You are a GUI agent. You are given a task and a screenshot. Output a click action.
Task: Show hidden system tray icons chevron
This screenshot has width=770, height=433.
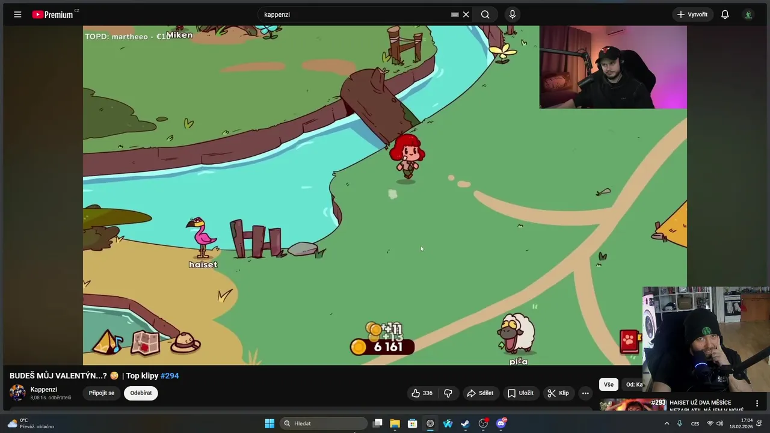(667, 423)
